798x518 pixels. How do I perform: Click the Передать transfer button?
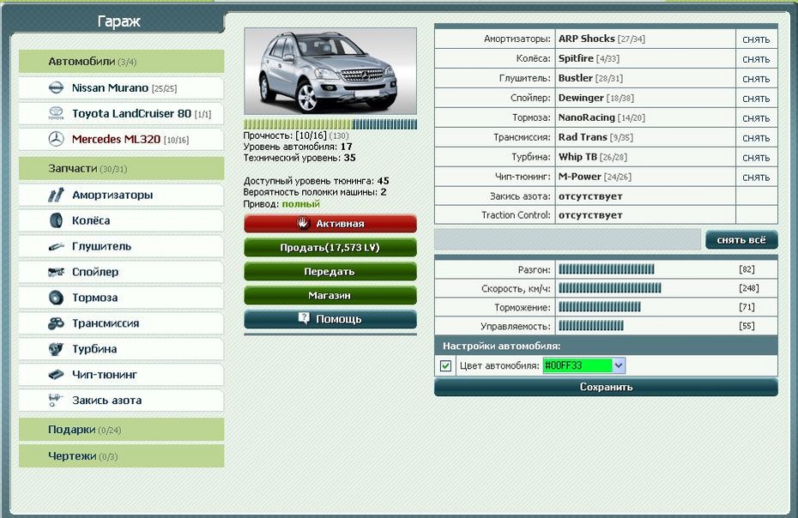coord(330,271)
